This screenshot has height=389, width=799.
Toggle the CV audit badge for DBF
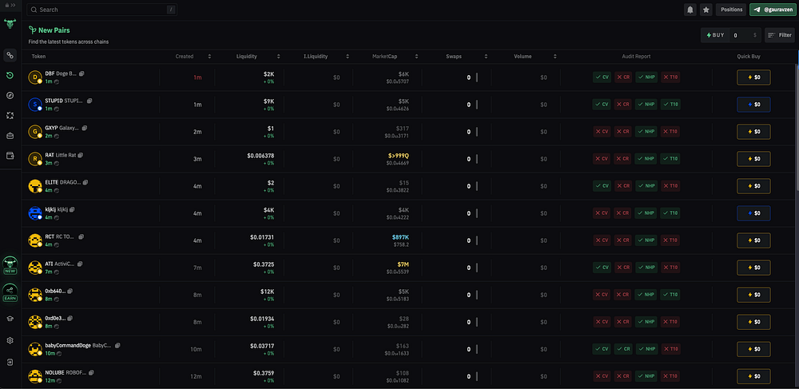click(x=602, y=77)
